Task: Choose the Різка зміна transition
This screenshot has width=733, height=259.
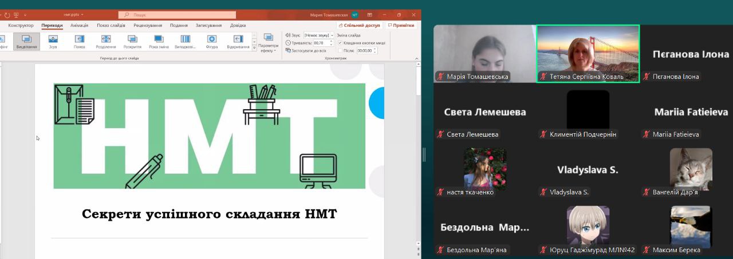Action: point(159,41)
